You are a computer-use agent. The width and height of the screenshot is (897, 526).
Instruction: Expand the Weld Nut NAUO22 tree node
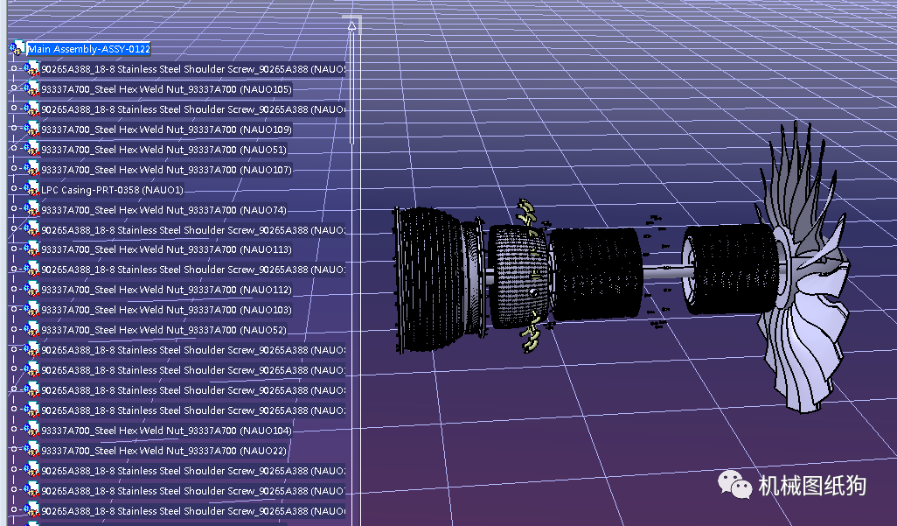(14, 449)
